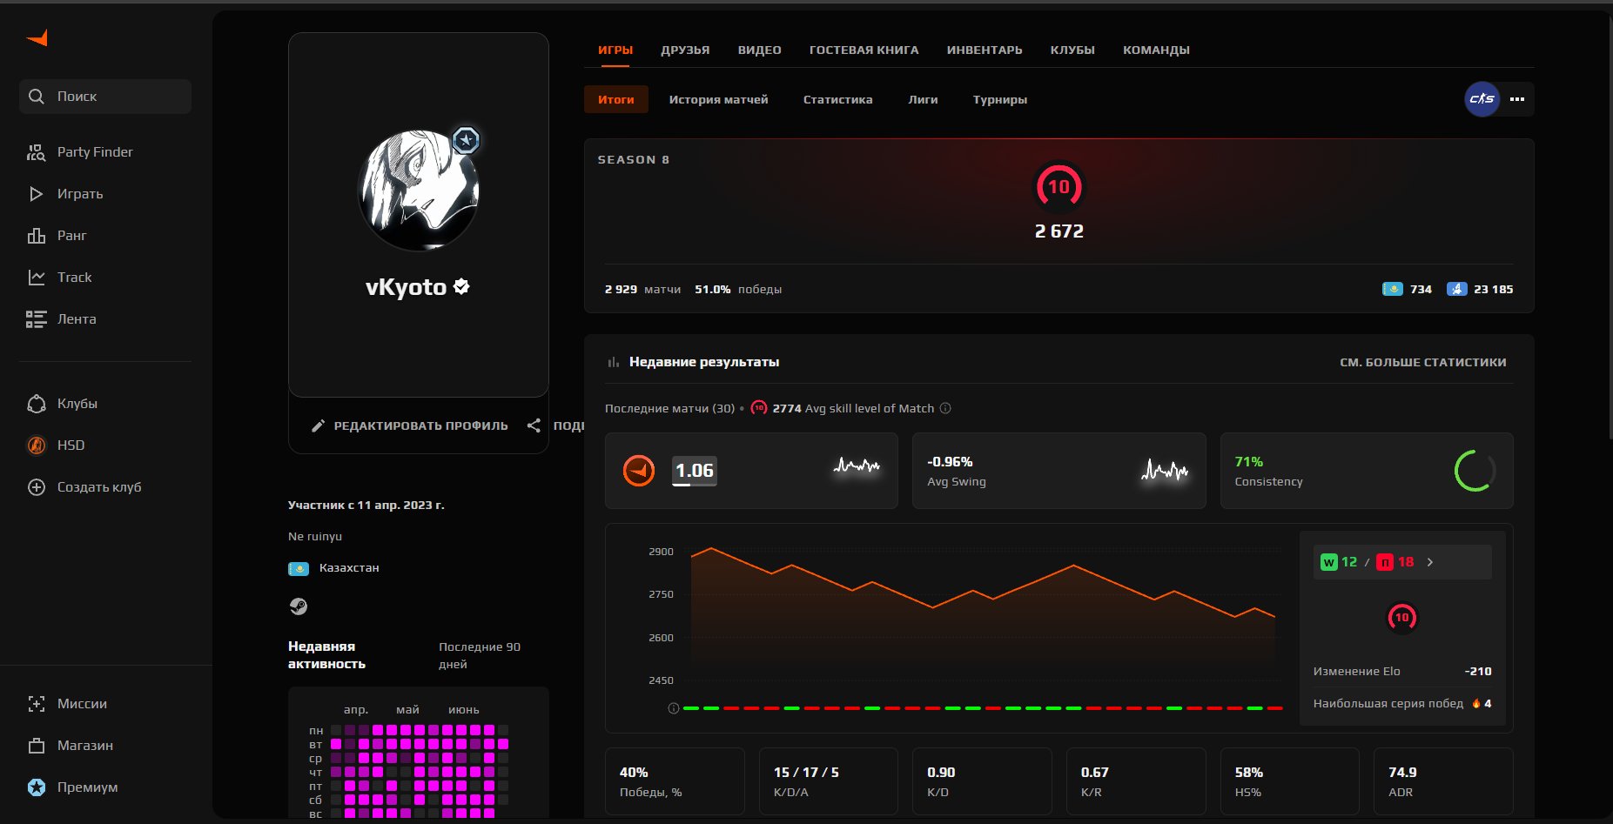1613x824 pixels.
Task: Click the -0.96% Avg Swing card
Action: (x=1059, y=471)
